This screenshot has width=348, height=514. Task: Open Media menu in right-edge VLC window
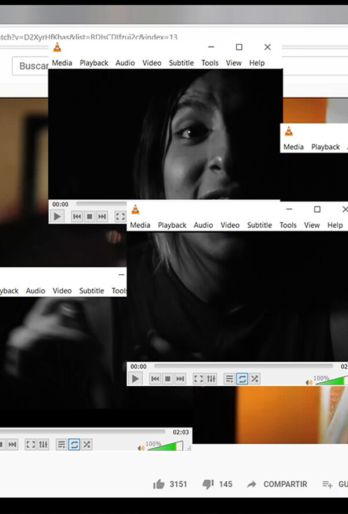point(293,147)
